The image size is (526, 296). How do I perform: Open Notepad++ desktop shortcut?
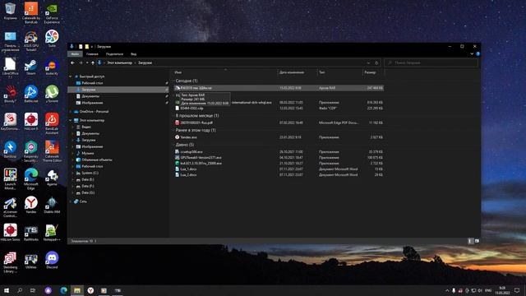52,233
